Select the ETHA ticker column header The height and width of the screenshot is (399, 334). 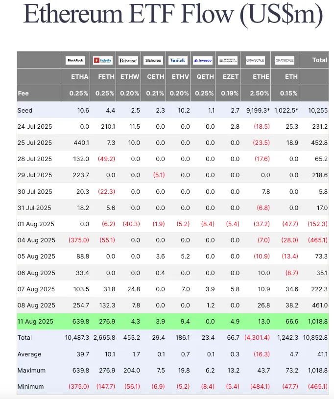pos(80,77)
